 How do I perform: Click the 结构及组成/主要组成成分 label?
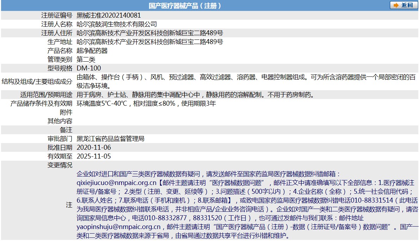pyautogui.click(x=37, y=81)
